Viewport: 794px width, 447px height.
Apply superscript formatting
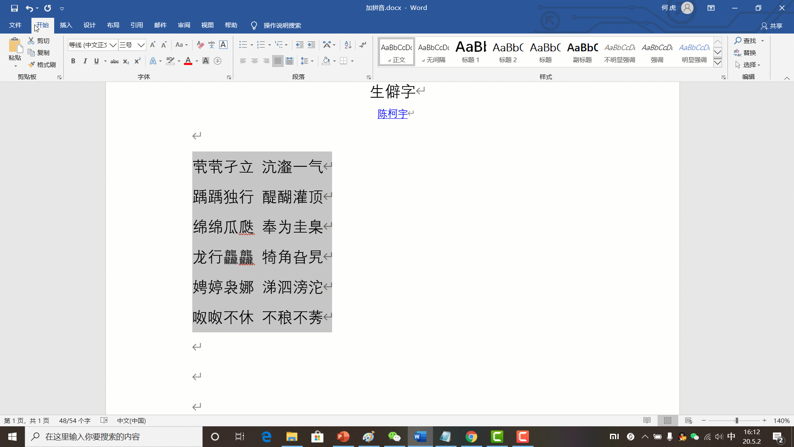pos(138,61)
